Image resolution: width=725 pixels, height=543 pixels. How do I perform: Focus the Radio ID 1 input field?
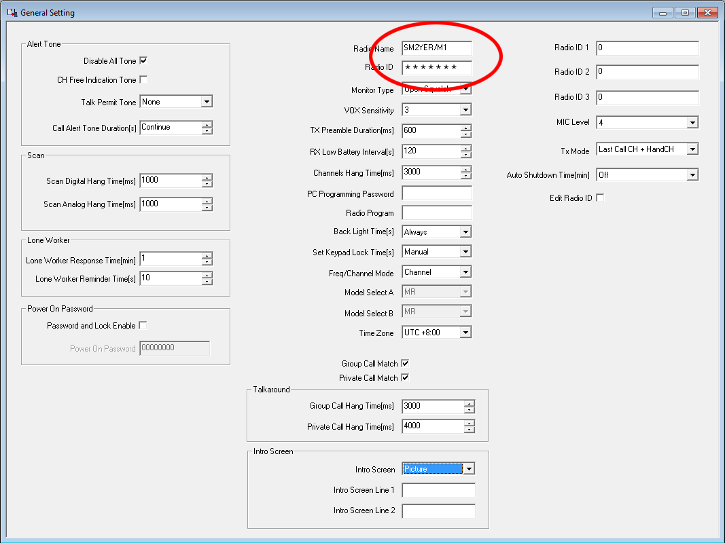pos(647,48)
